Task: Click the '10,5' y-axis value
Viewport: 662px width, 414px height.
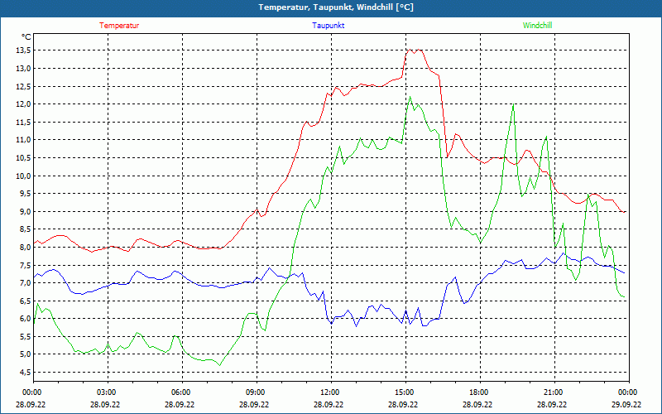Action: (x=24, y=158)
